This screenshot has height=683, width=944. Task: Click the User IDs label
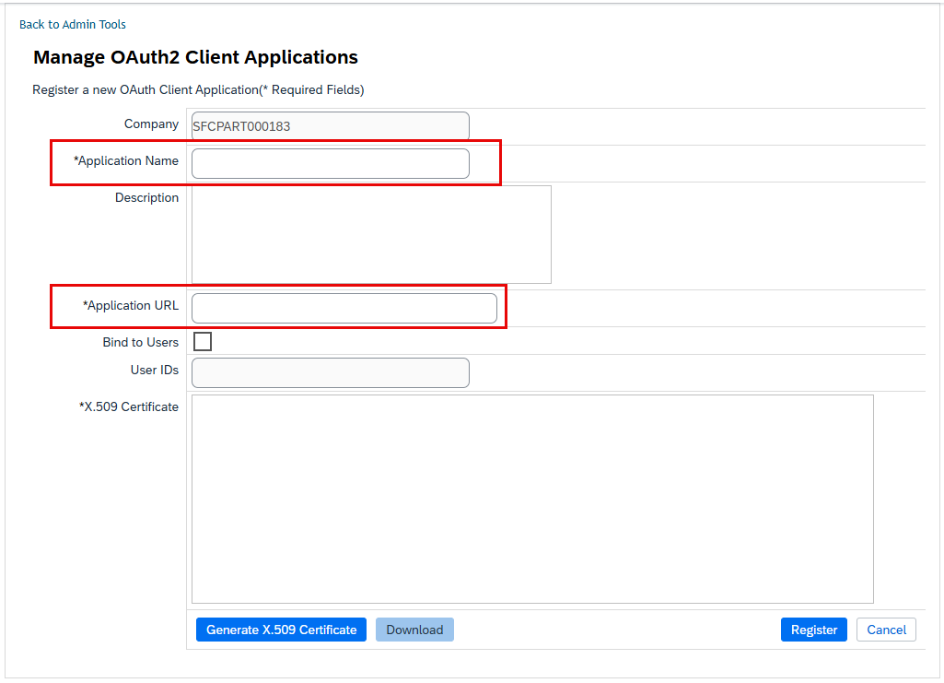pos(155,370)
